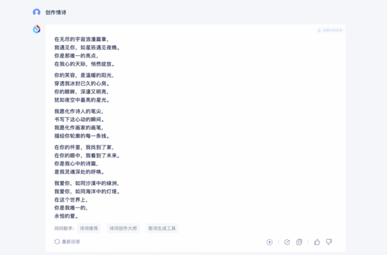Click the line 你的笑容，是温暖的阳光

click(84, 75)
